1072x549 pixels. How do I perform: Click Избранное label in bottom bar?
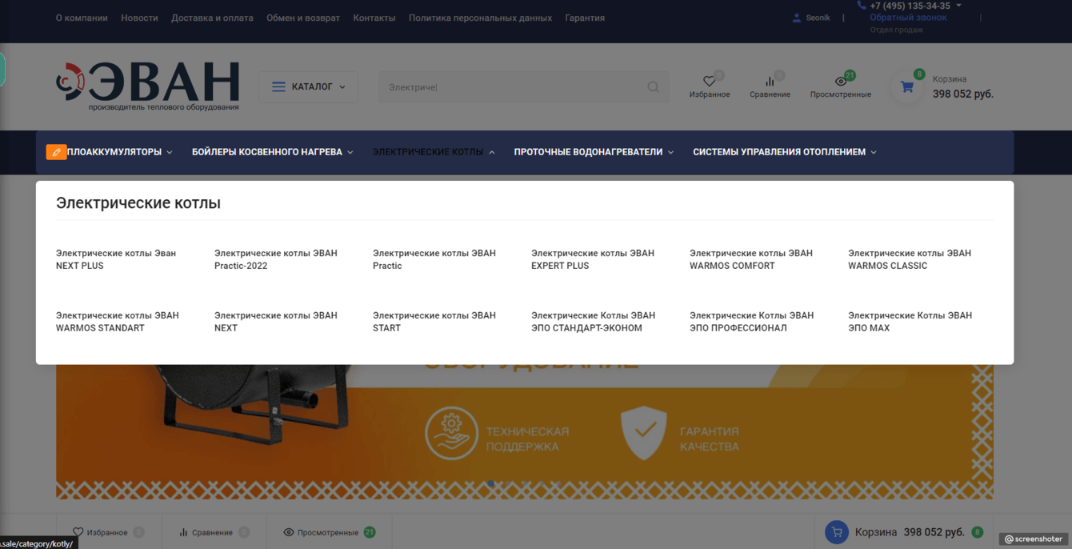tap(107, 532)
